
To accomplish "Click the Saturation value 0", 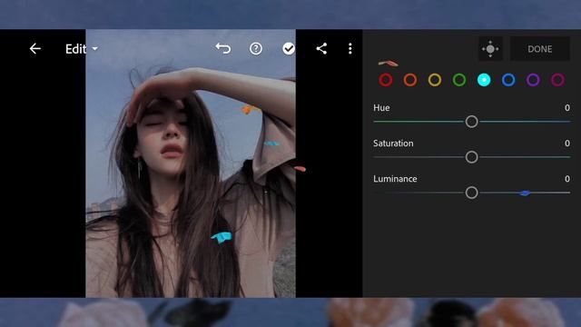I will click(x=566, y=144).
